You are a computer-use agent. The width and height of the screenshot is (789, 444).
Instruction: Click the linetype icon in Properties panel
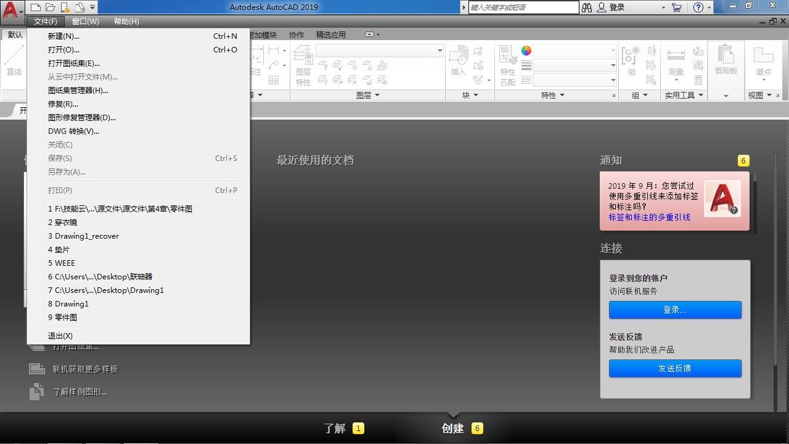pyautogui.click(x=526, y=80)
